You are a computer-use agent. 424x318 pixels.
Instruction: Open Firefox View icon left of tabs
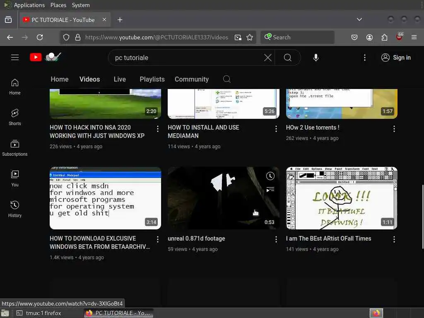(x=8, y=19)
